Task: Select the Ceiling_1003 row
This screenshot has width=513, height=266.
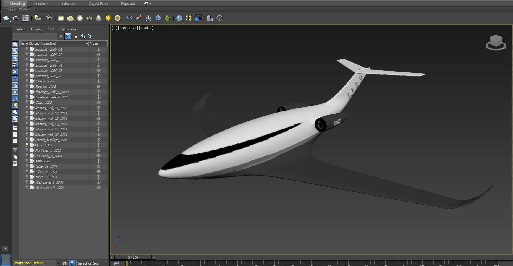Action: point(63,81)
